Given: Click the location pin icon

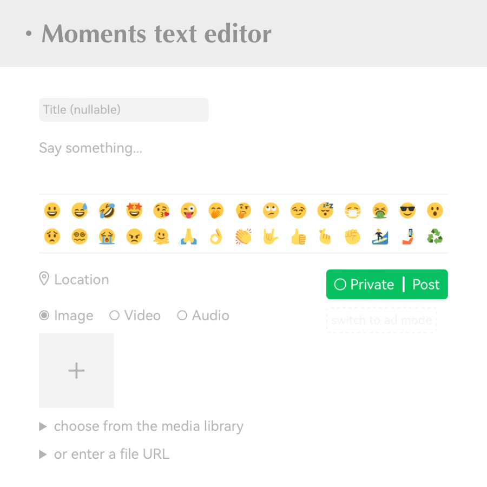Looking at the screenshot, I should click(x=44, y=279).
